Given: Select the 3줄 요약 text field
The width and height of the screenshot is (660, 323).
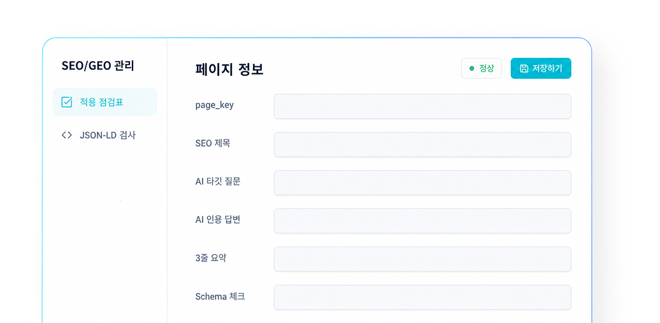Looking at the screenshot, I should [422, 259].
